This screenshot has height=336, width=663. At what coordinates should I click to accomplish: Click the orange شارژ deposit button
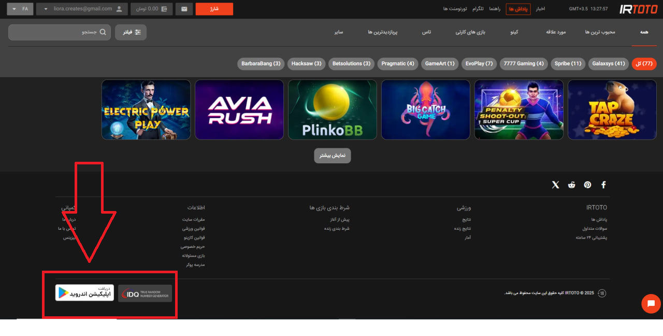[x=214, y=9]
